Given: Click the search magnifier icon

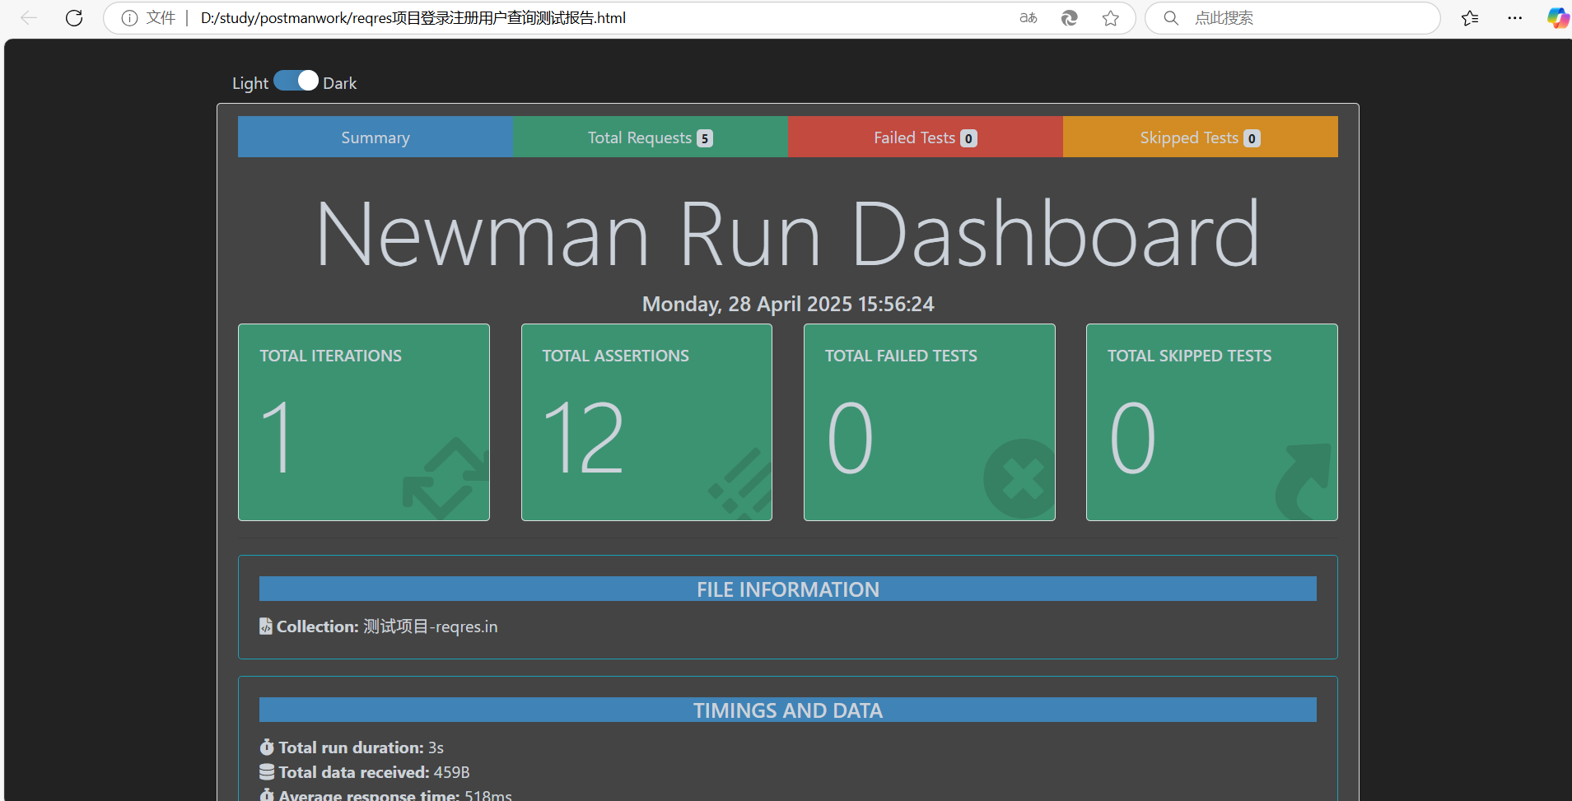Looking at the screenshot, I should coord(1171,18).
